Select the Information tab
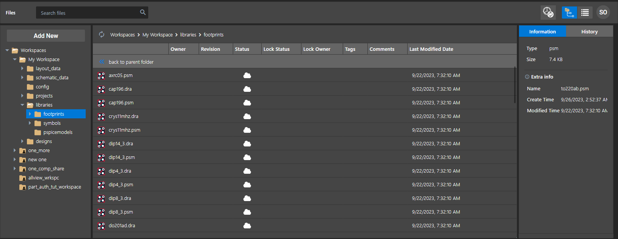 [x=542, y=31]
